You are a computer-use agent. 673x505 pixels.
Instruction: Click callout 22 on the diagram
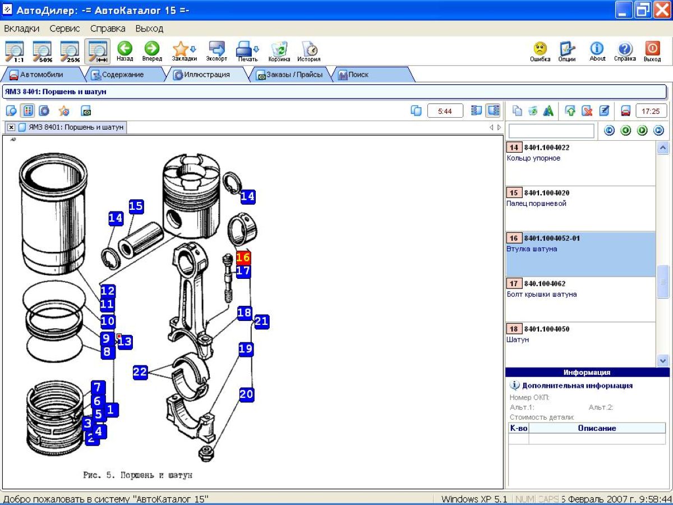(140, 372)
